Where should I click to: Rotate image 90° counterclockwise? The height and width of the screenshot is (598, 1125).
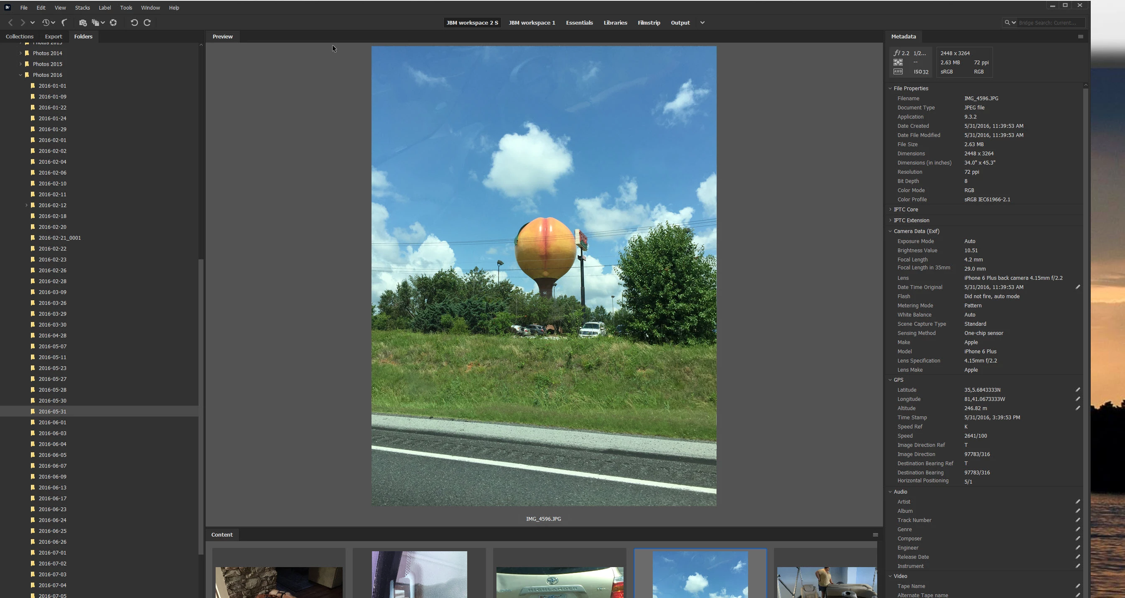click(134, 23)
